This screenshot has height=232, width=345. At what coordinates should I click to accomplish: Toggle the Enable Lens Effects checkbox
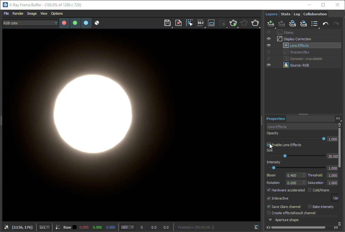pos(269,145)
